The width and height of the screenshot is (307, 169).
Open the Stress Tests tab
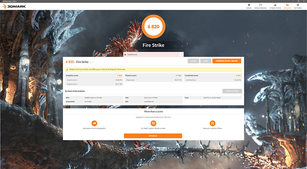coord(275,6)
